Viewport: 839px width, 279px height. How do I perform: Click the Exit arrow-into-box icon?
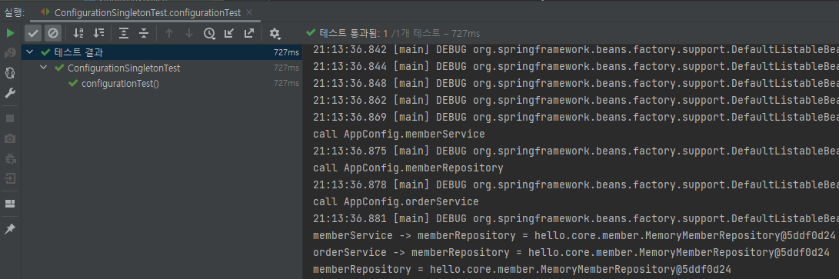click(x=10, y=178)
